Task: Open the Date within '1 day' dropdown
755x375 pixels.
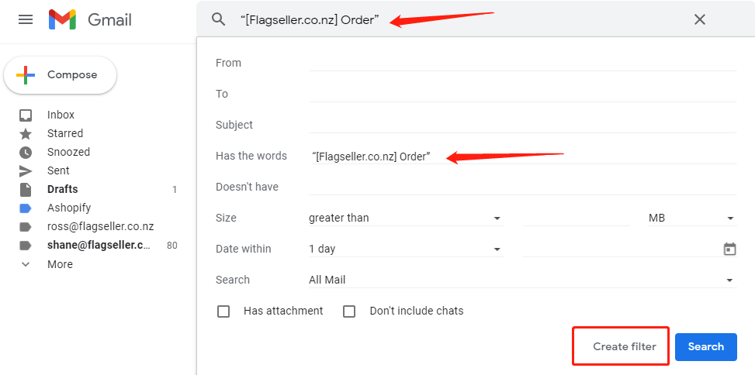Action: [x=405, y=249]
